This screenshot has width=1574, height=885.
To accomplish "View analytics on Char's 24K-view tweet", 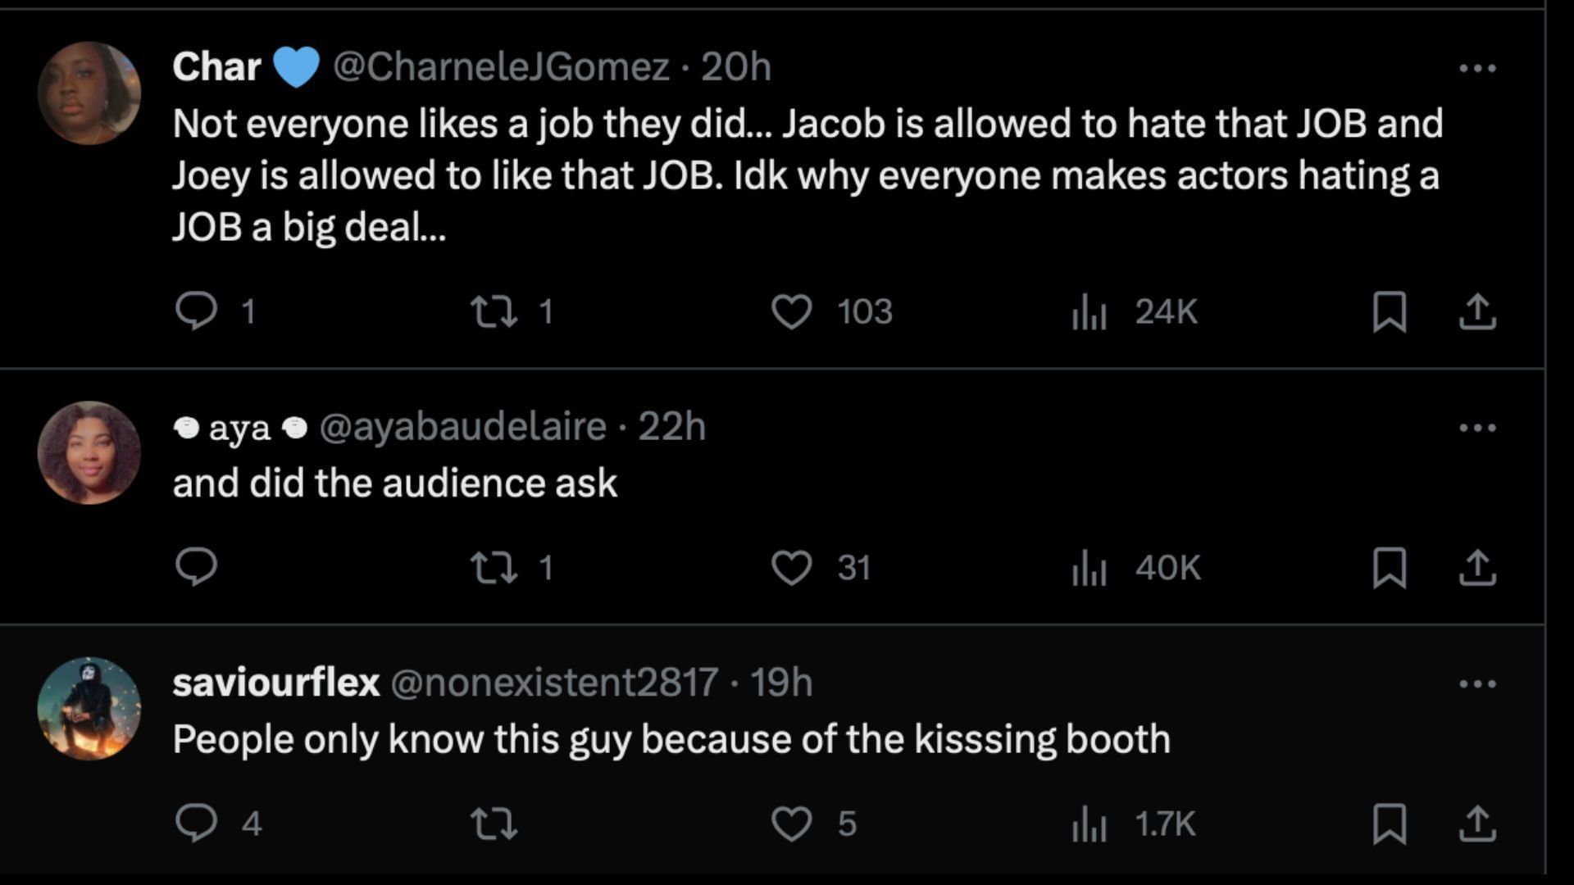I will click(1090, 311).
